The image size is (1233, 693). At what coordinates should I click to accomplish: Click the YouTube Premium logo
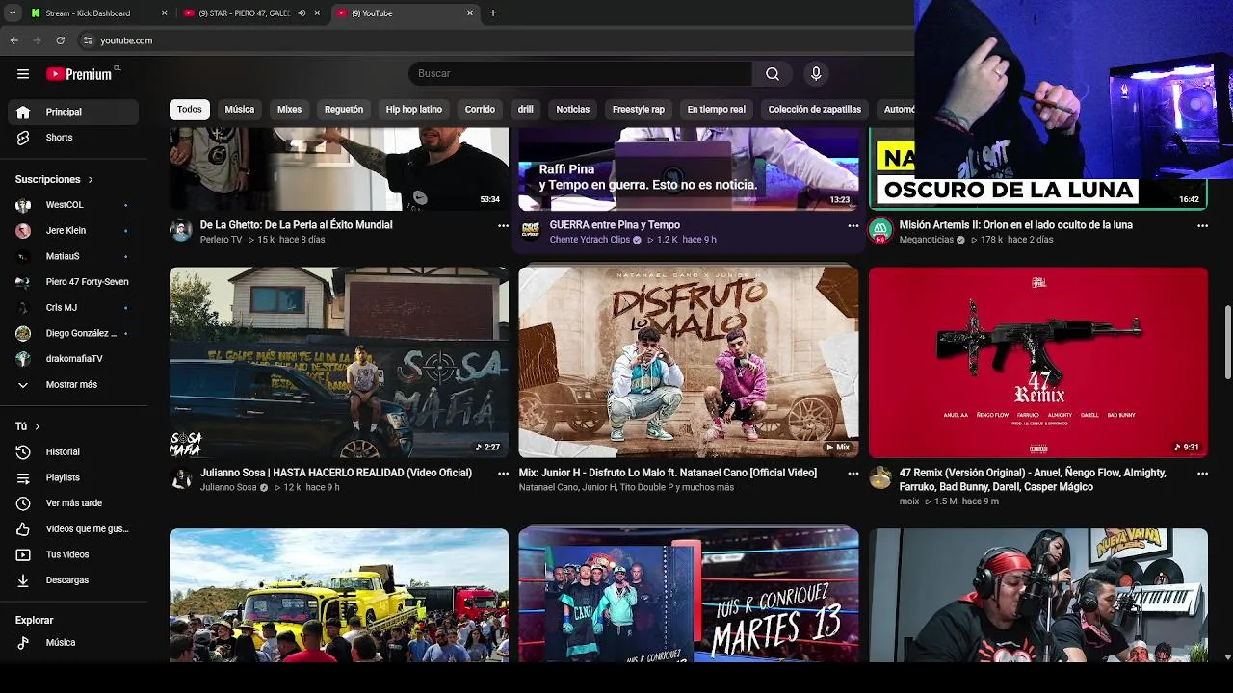click(x=80, y=74)
